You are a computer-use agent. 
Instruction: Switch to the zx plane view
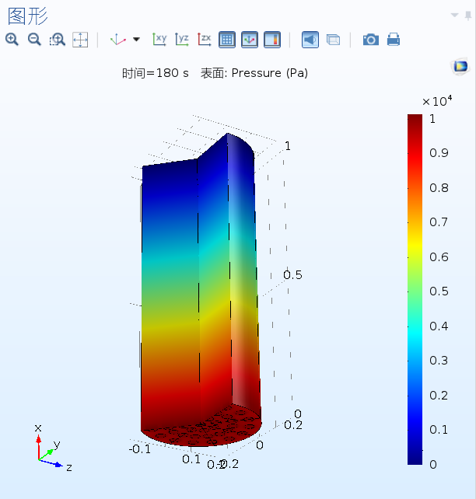(x=205, y=40)
